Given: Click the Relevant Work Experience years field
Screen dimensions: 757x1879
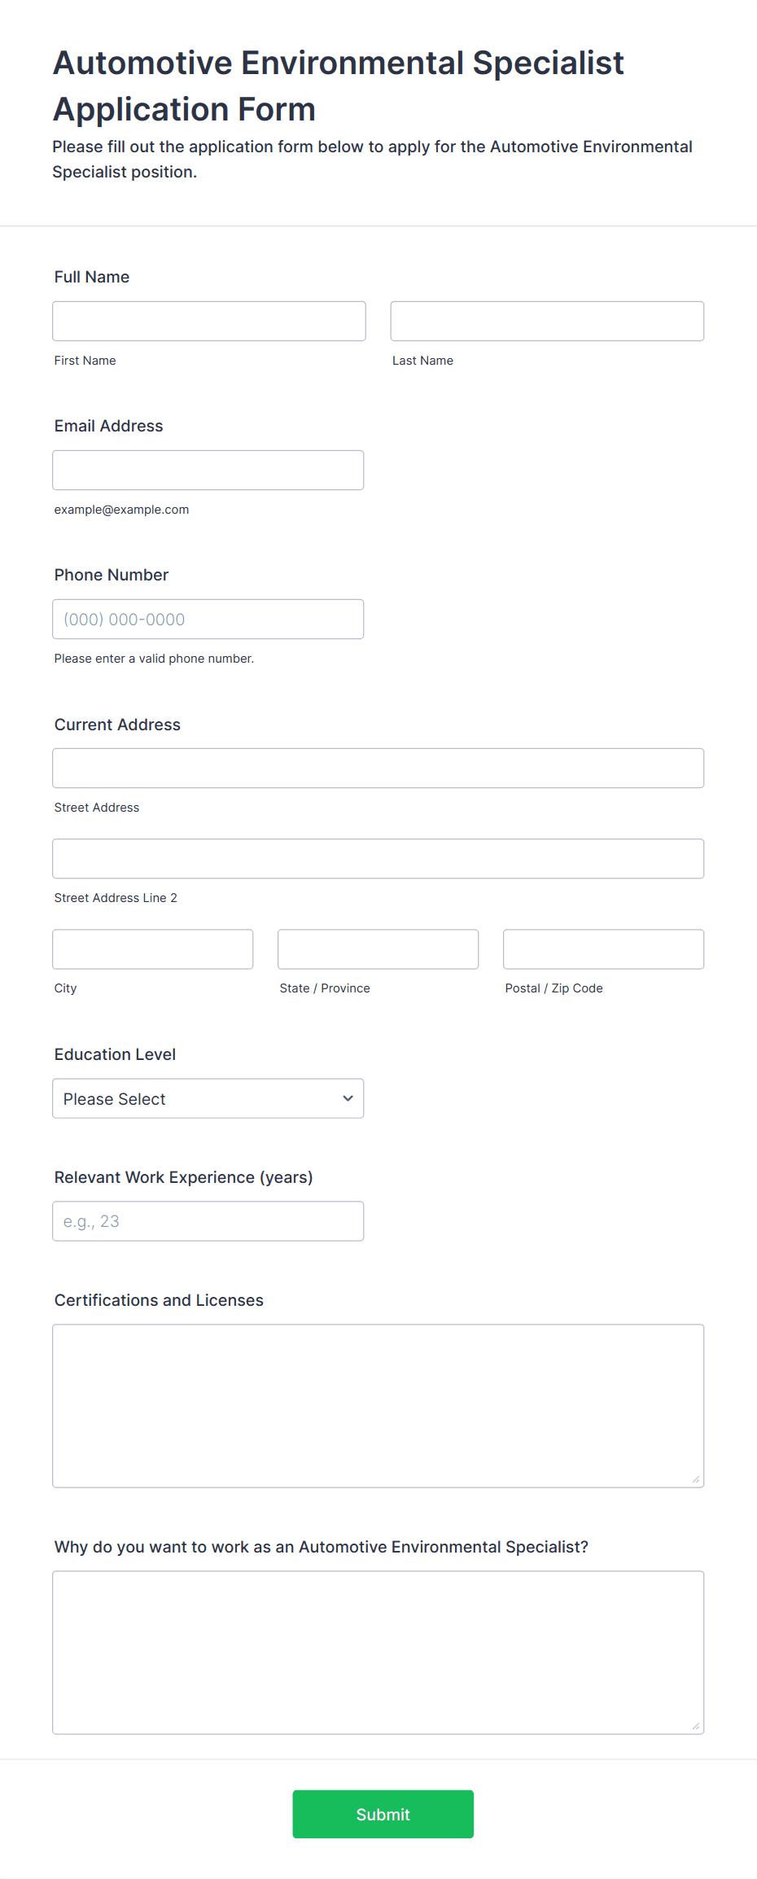Looking at the screenshot, I should (208, 1221).
